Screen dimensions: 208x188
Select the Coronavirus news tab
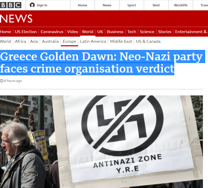52,32
